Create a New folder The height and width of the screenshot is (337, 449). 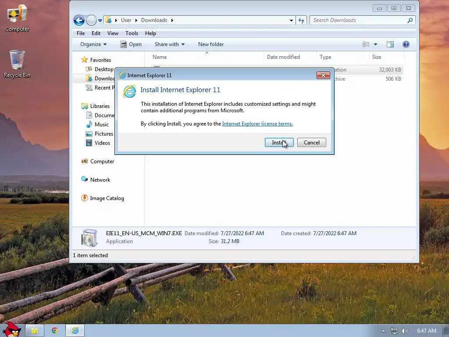pos(211,44)
